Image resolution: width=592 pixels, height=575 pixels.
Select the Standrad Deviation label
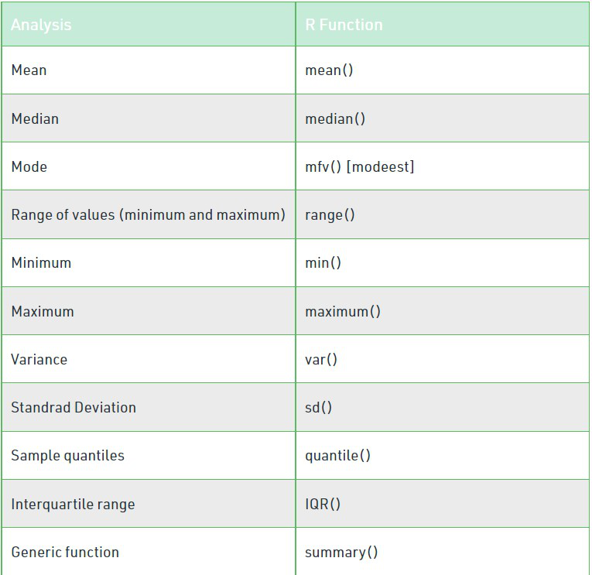pos(74,407)
